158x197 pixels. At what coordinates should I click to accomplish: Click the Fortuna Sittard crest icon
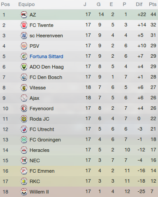[24, 56]
